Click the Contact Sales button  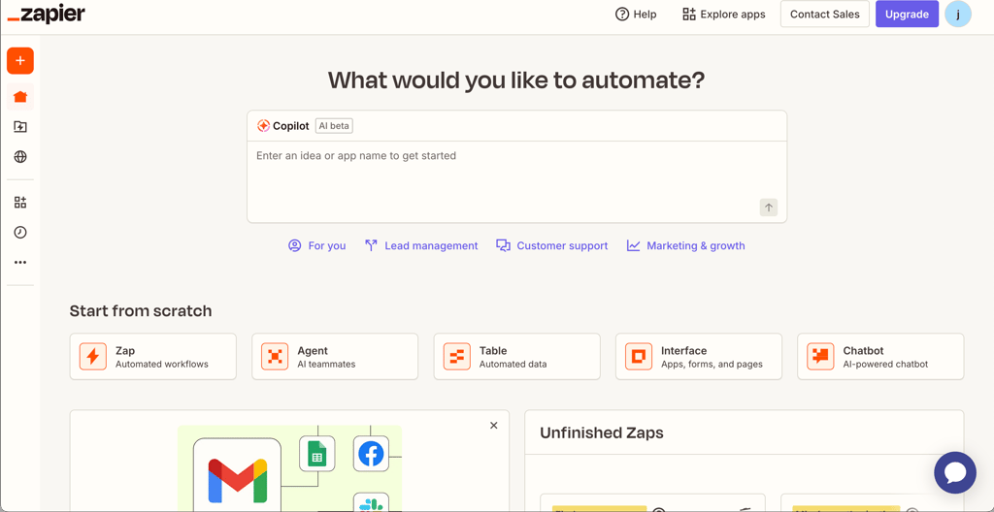pos(825,14)
